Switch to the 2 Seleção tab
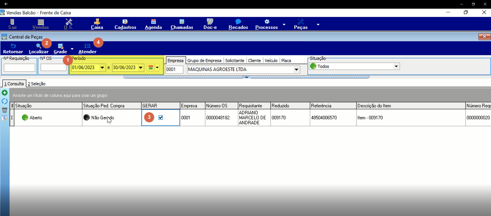 [x=37, y=84]
